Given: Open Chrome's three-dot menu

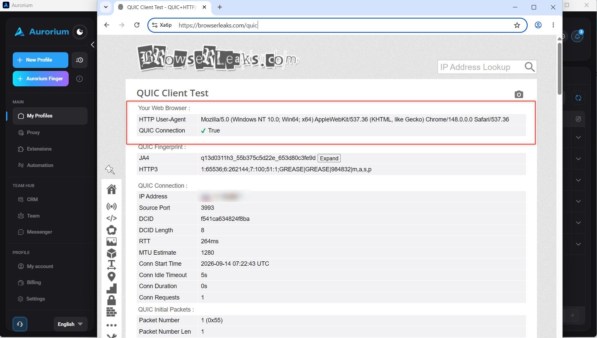Looking at the screenshot, I should [553, 25].
